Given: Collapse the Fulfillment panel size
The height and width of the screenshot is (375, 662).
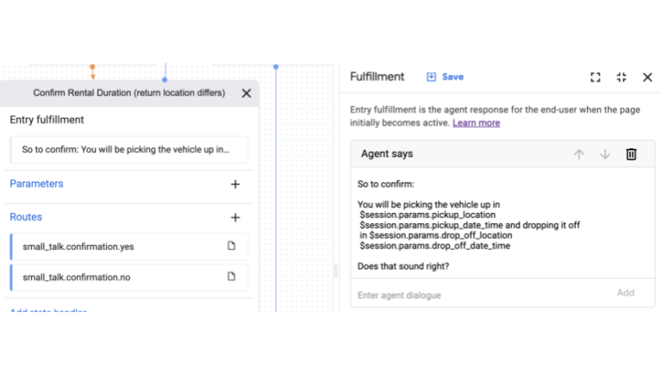Looking at the screenshot, I should pyautogui.click(x=621, y=77).
